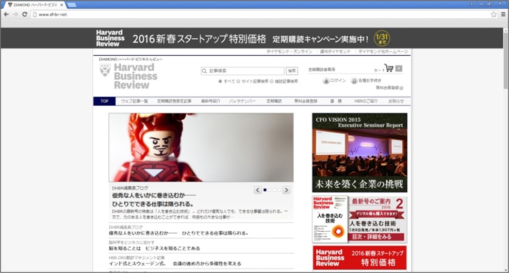Open the list item 優秀な人をいかに巻き込むか ひとりで
Screen dimensions: 509x273
(x=178, y=233)
